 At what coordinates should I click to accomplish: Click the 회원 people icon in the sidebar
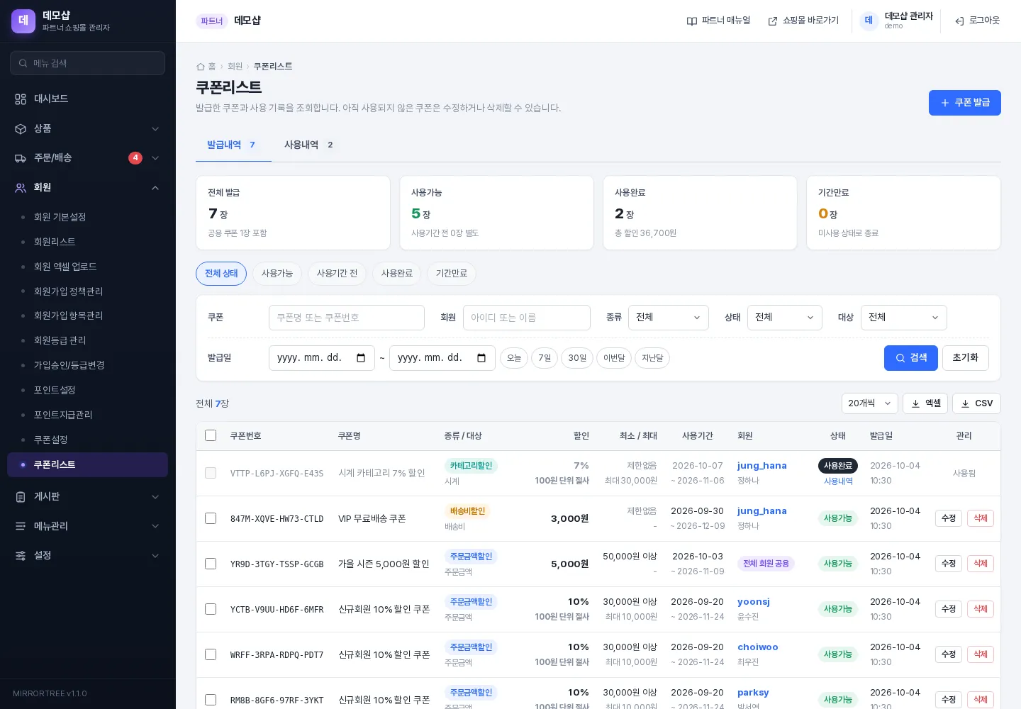coord(21,188)
